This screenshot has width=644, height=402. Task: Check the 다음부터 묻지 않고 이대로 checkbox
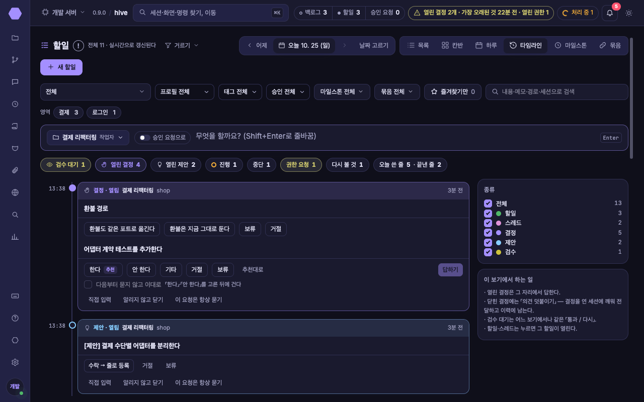pos(88,284)
